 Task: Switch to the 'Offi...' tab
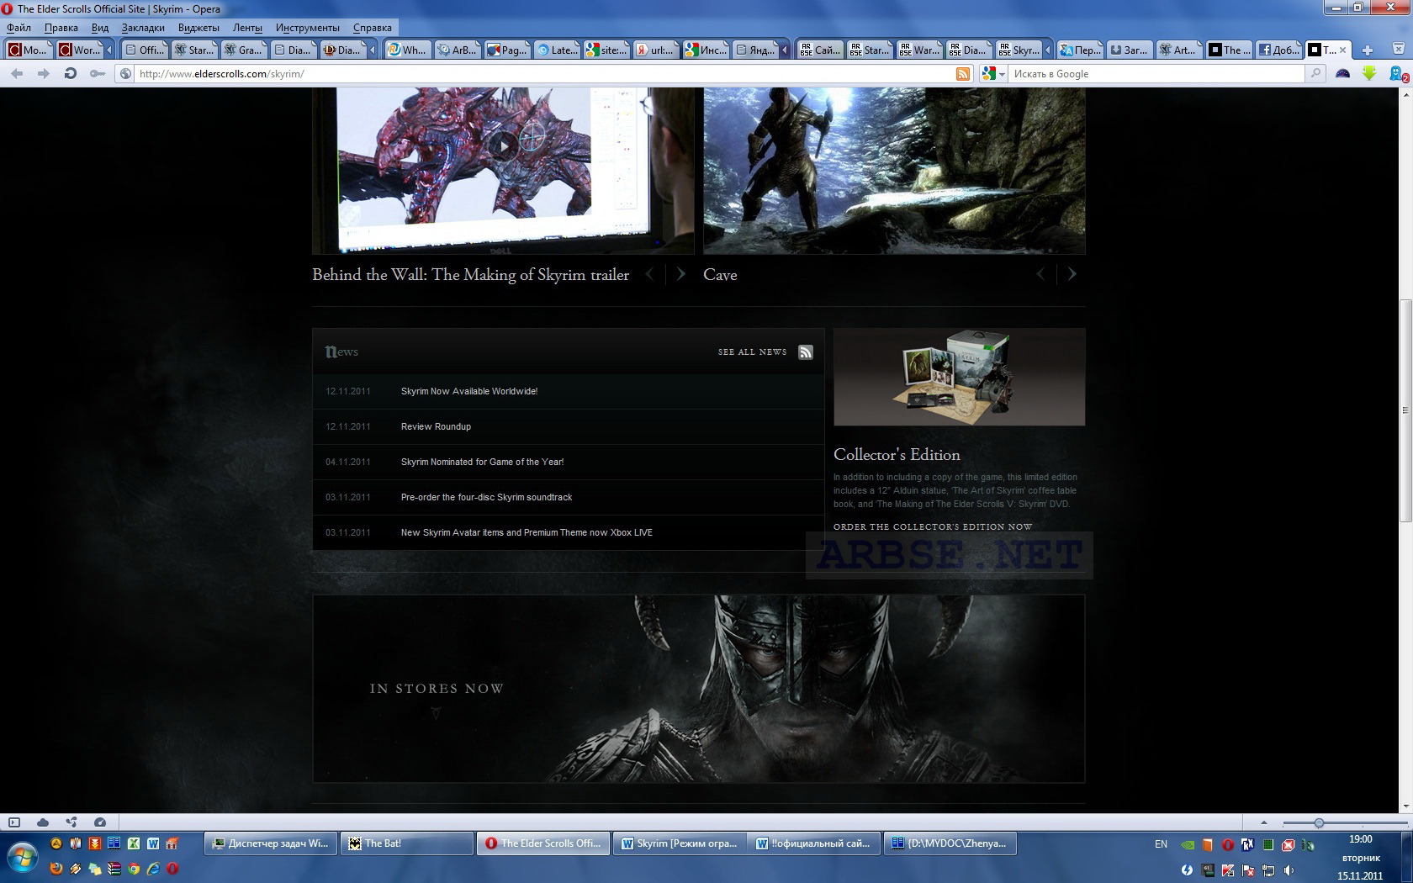144,50
